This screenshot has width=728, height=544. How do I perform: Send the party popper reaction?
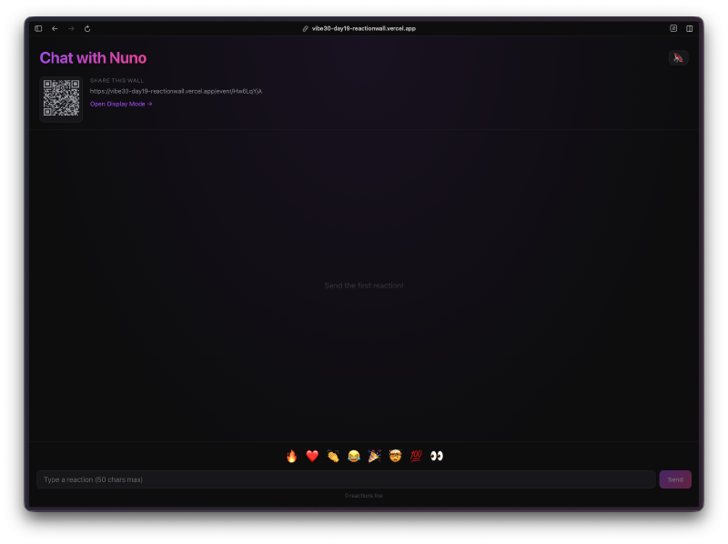coord(374,456)
